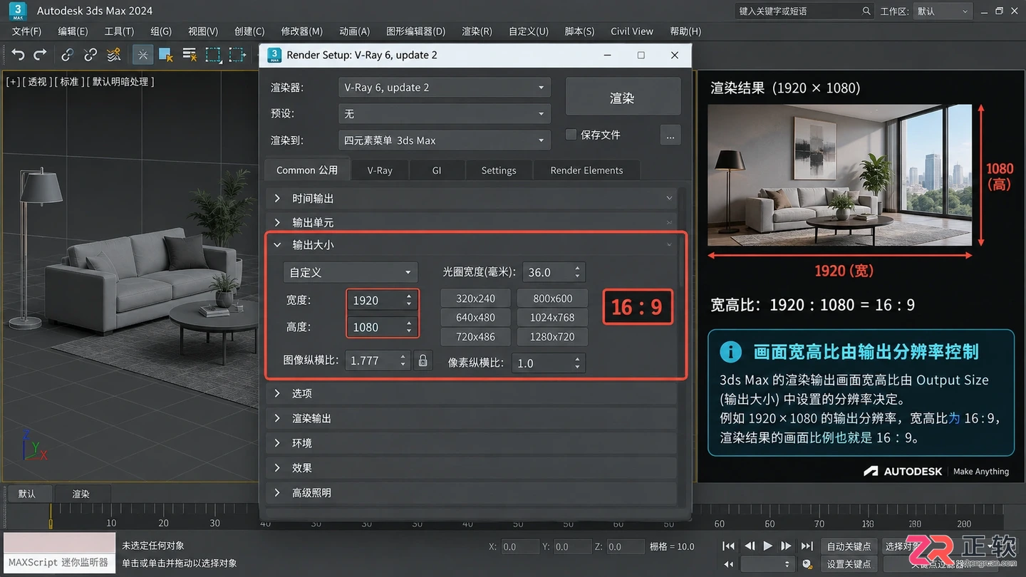Click the '...' browse file button
This screenshot has height=577, width=1026.
670,135
